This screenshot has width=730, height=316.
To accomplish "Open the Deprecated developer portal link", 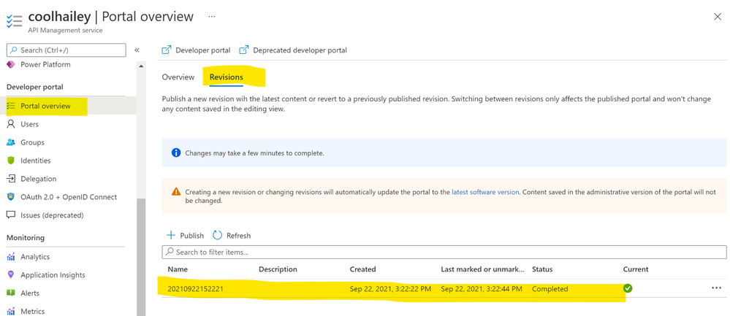I will (300, 50).
